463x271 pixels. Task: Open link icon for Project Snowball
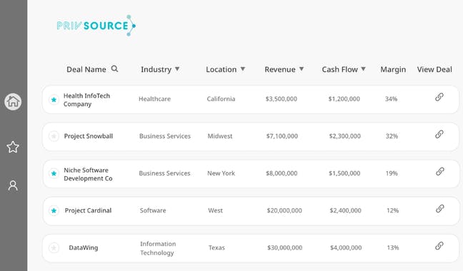tap(439, 134)
